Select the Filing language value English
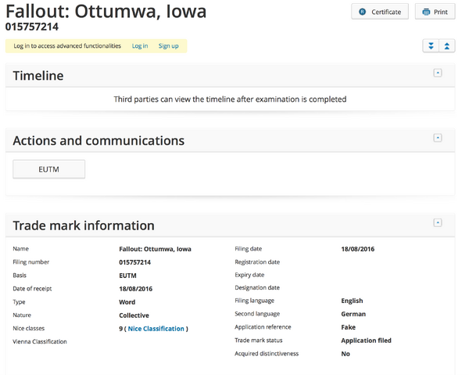469x375 pixels. pyautogui.click(x=352, y=301)
